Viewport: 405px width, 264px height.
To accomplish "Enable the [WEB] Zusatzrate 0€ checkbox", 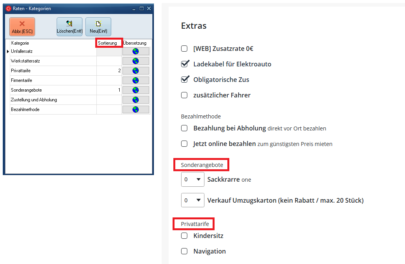I will pos(185,49).
